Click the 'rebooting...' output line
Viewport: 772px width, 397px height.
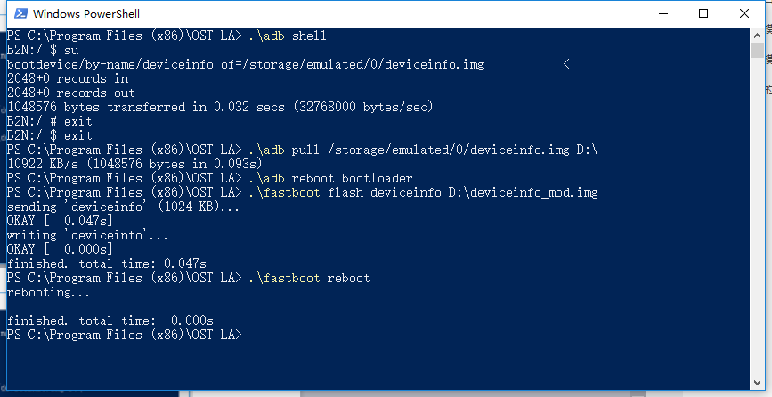click(x=48, y=293)
